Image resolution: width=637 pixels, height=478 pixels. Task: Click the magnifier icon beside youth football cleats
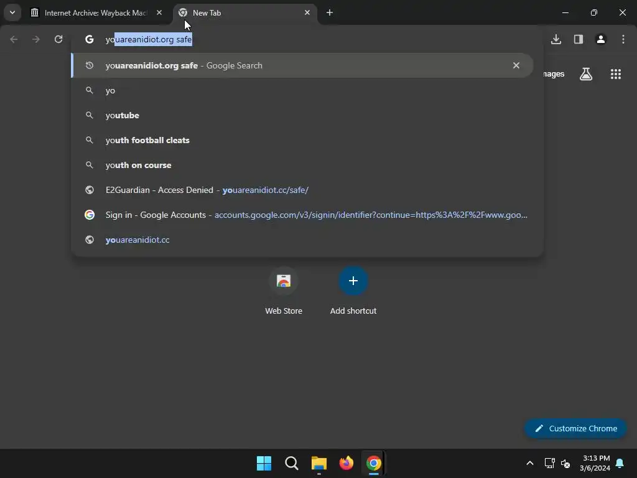[x=90, y=140]
